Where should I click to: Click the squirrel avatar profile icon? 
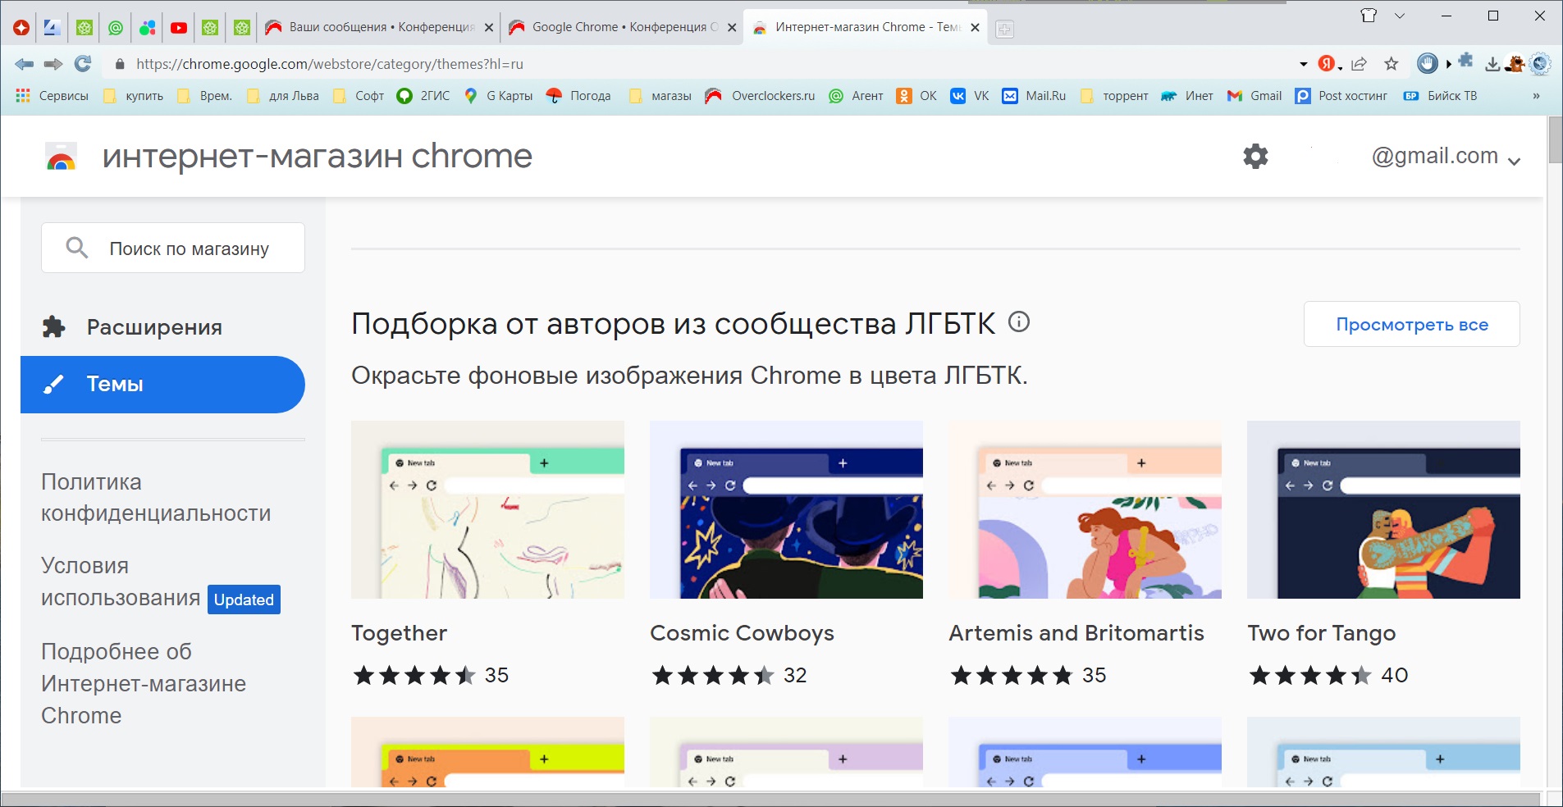1515,63
